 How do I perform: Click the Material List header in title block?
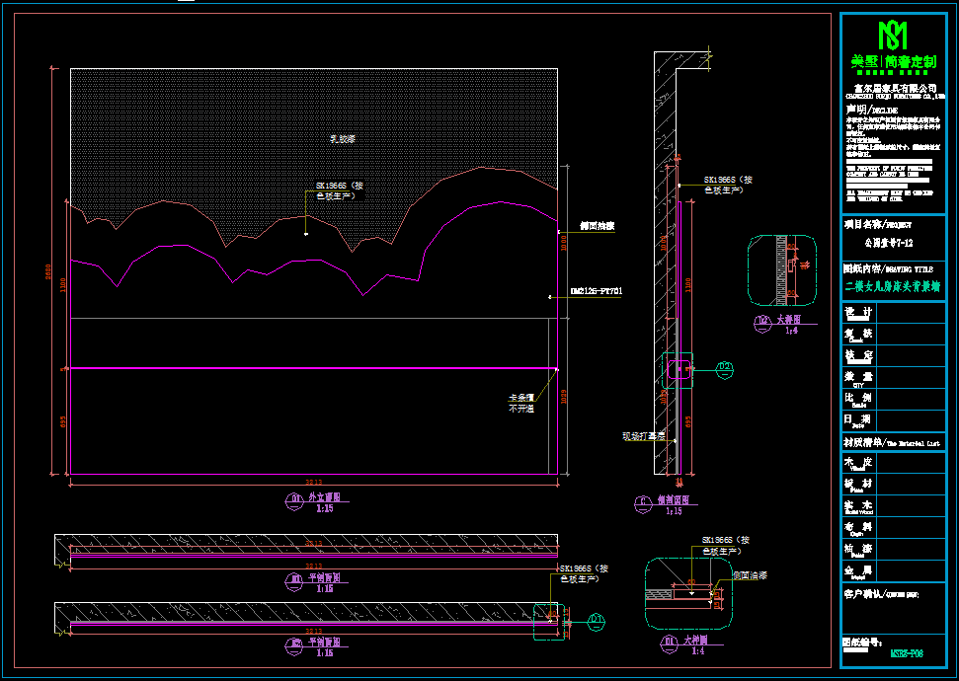(x=893, y=443)
